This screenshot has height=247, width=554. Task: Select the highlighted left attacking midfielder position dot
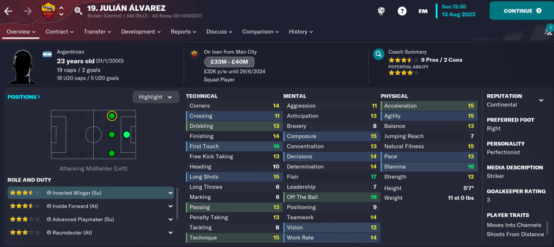pos(112,116)
